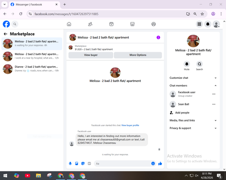Click the large profile photo in the details panel

[x=193, y=41]
